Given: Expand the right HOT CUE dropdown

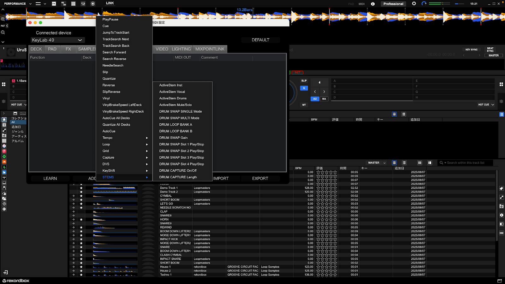Looking at the screenshot, I should [x=486, y=104].
